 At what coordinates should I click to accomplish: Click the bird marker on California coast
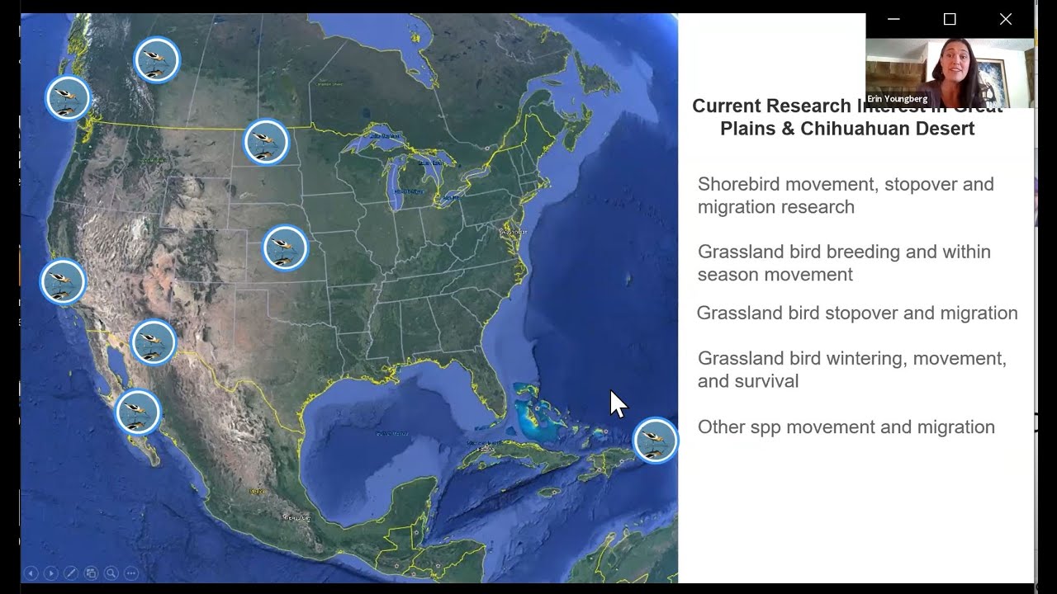point(63,281)
